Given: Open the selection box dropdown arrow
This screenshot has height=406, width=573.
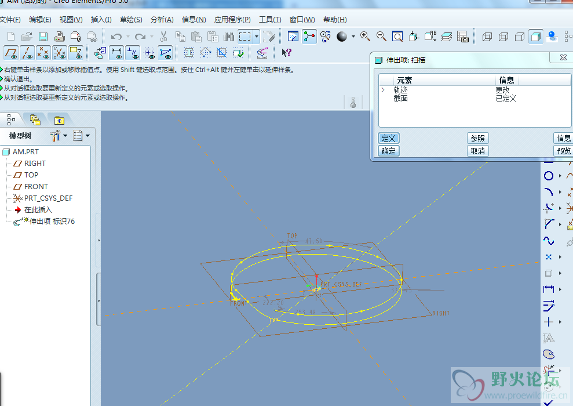Looking at the screenshot, I should [257, 37].
